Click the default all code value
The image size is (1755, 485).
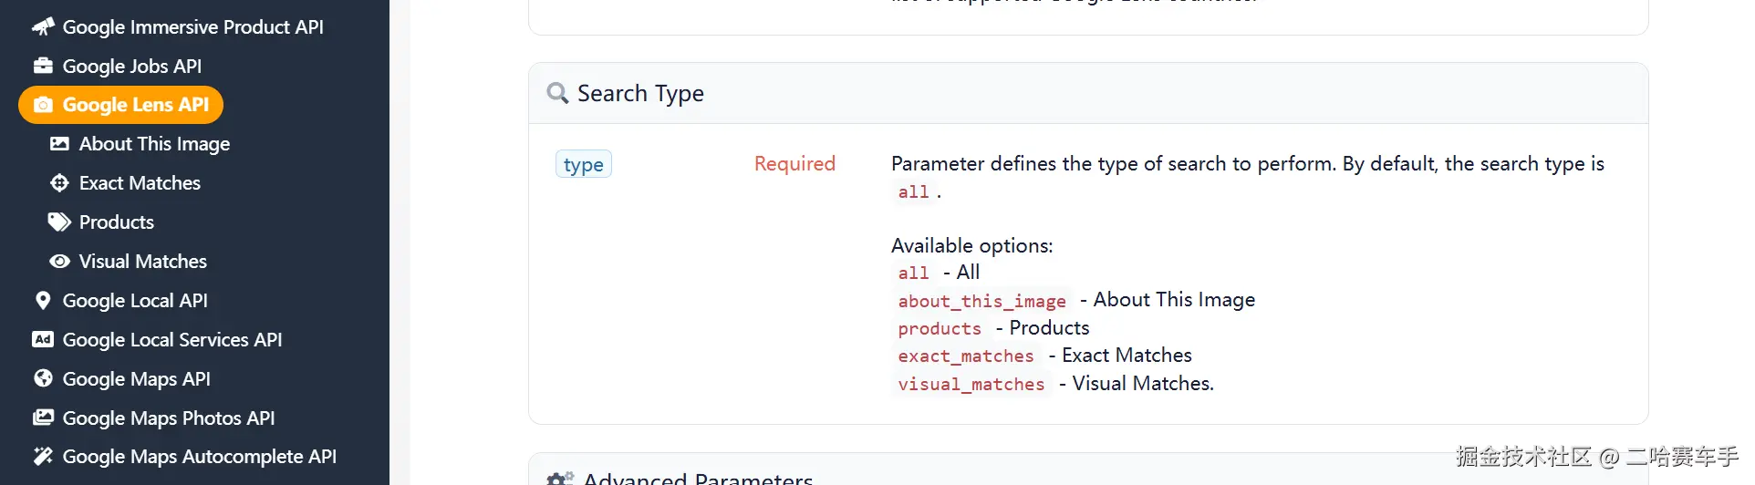[x=913, y=192]
